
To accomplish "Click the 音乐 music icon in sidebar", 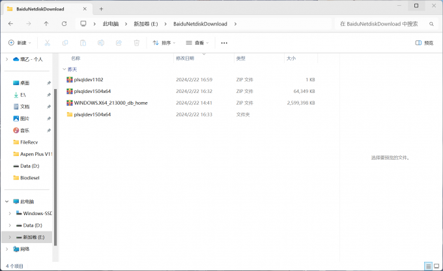I will pyautogui.click(x=16, y=130).
